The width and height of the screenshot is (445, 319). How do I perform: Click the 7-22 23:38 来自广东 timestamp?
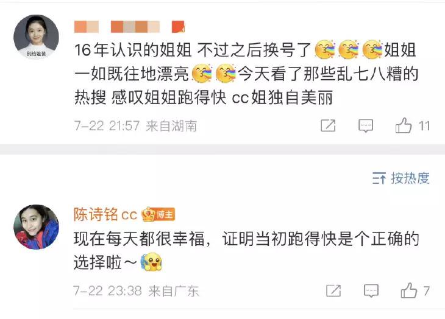tap(136, 291)
